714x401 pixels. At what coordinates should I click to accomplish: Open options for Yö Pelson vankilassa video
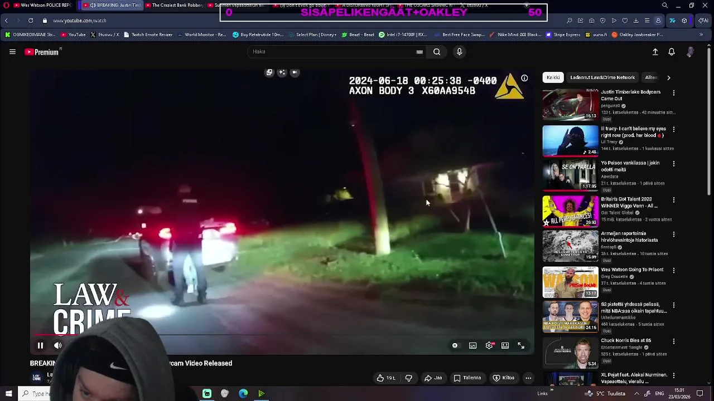pyautogui.click(x=674, y=164)
